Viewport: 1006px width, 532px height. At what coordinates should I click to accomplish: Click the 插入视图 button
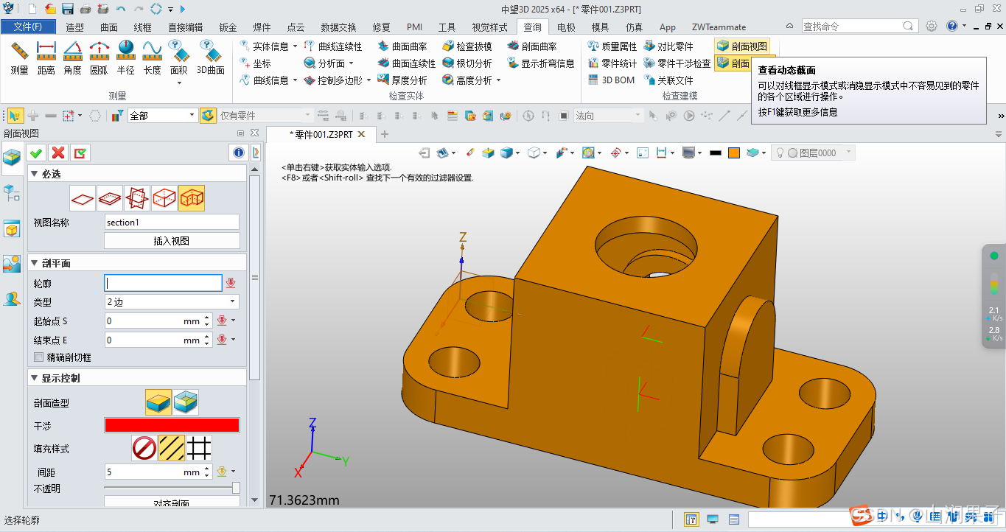point(172,241)
